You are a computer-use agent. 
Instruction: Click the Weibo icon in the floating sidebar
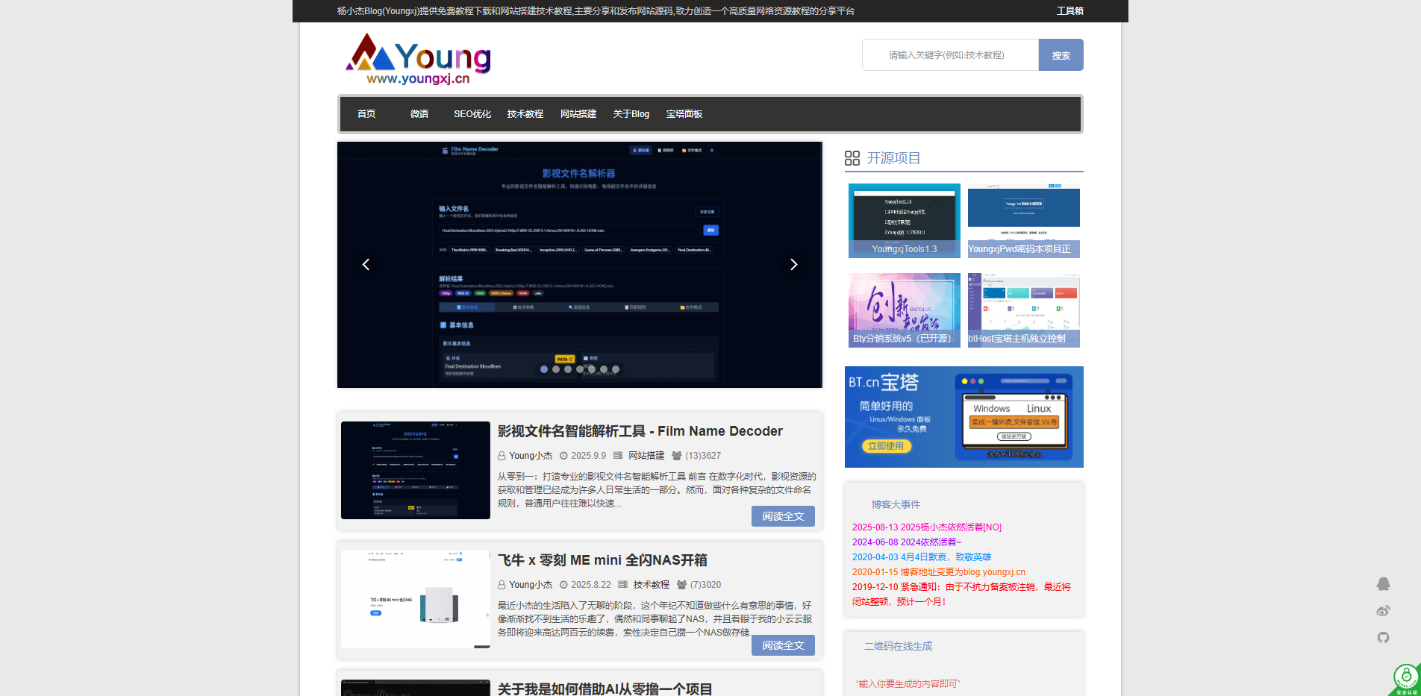point(1384,610)
